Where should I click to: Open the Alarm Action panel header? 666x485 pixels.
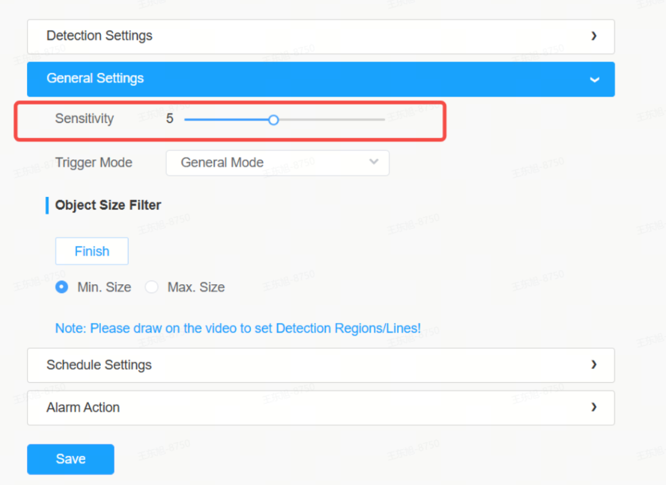click(320, 408)
